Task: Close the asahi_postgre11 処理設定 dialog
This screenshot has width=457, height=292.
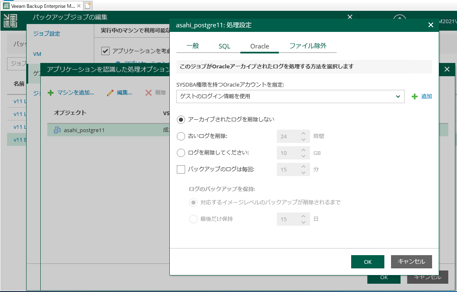Action: [431, 25]
